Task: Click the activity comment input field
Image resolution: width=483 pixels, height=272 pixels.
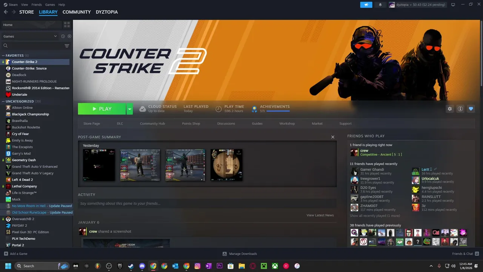Action: point(207,204)
